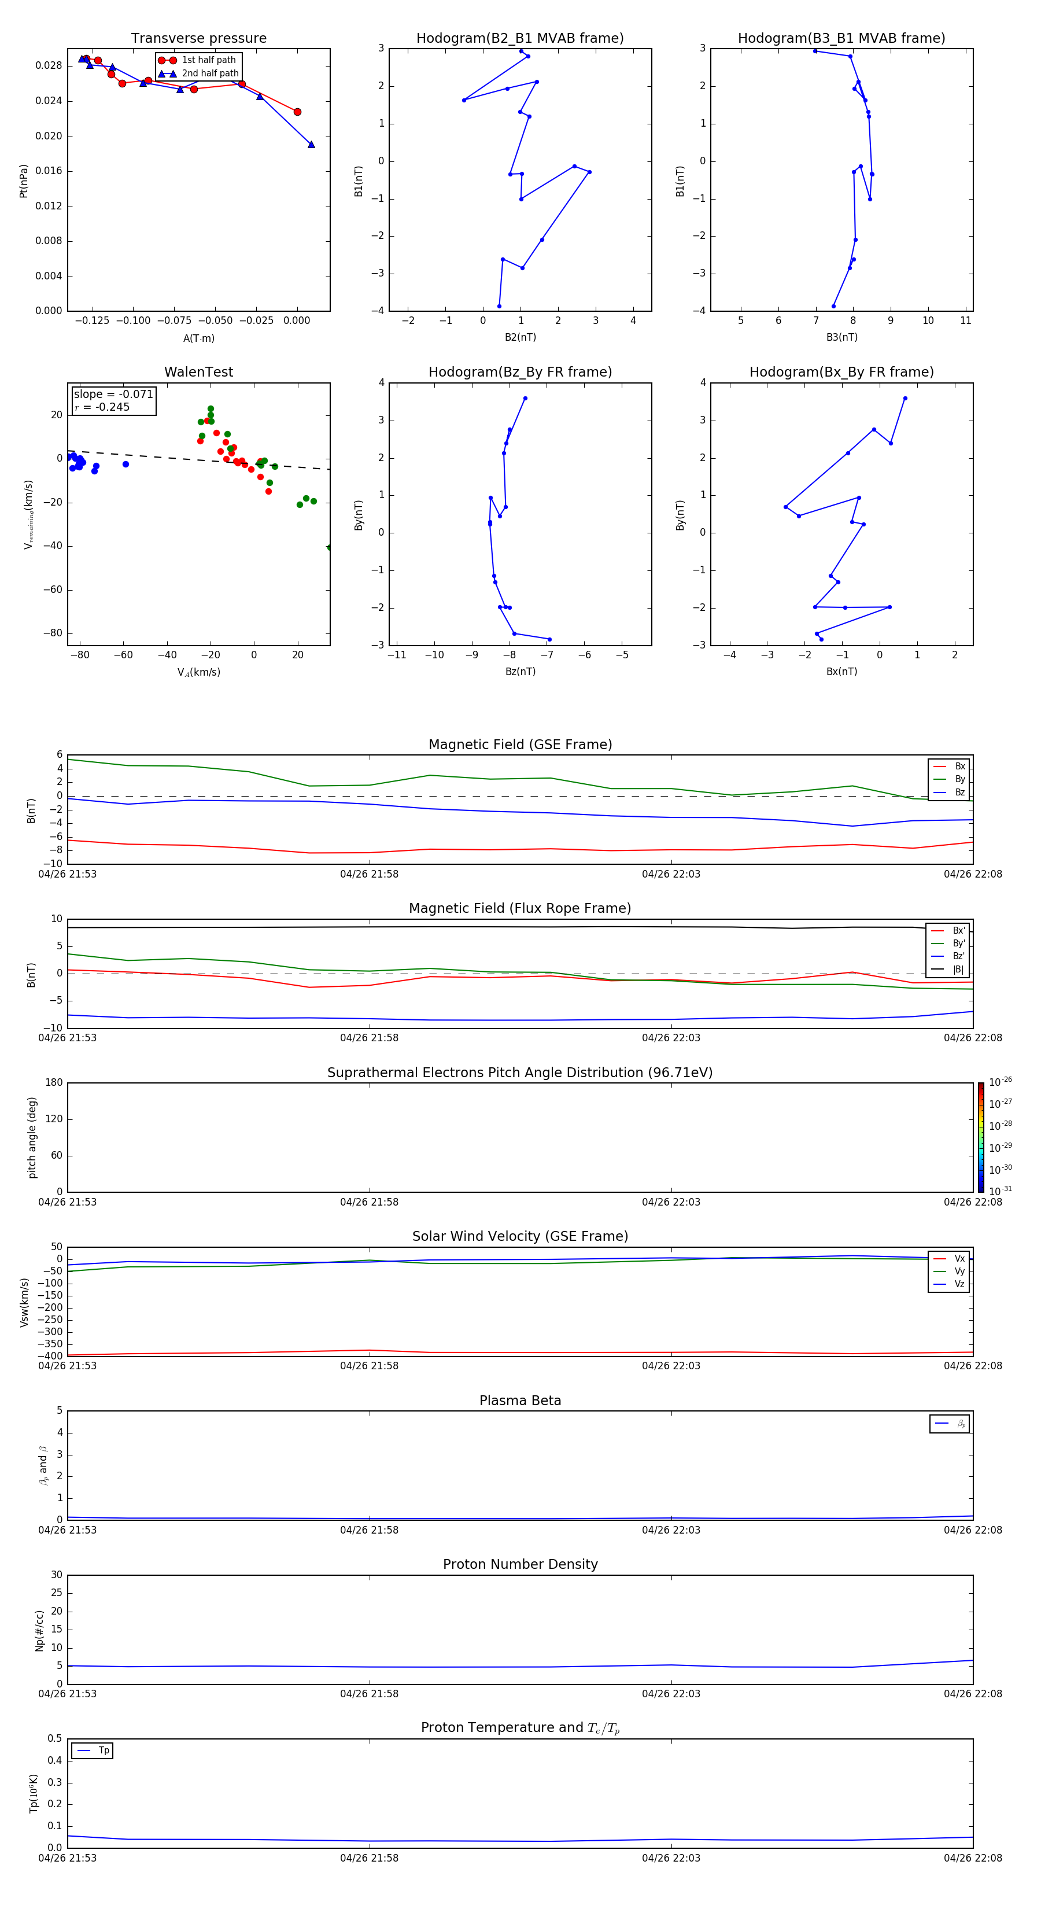
Task: Click 'B3(nT)' x-axis label
Action: tap(841, 337)
